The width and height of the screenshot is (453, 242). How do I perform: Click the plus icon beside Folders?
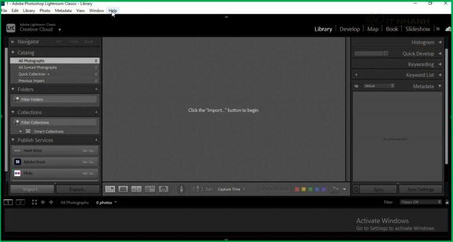[x=96, y=90]
